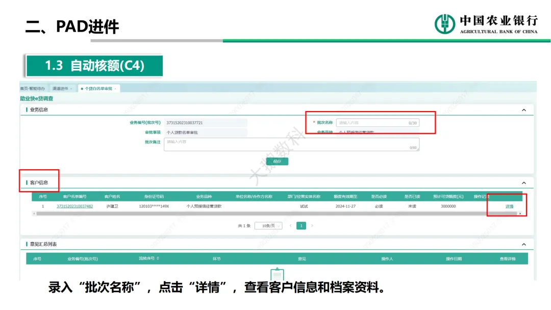Switch to 首页-智能待办 tab
Screen dimensions: 551x310
[x=32, y=89]
